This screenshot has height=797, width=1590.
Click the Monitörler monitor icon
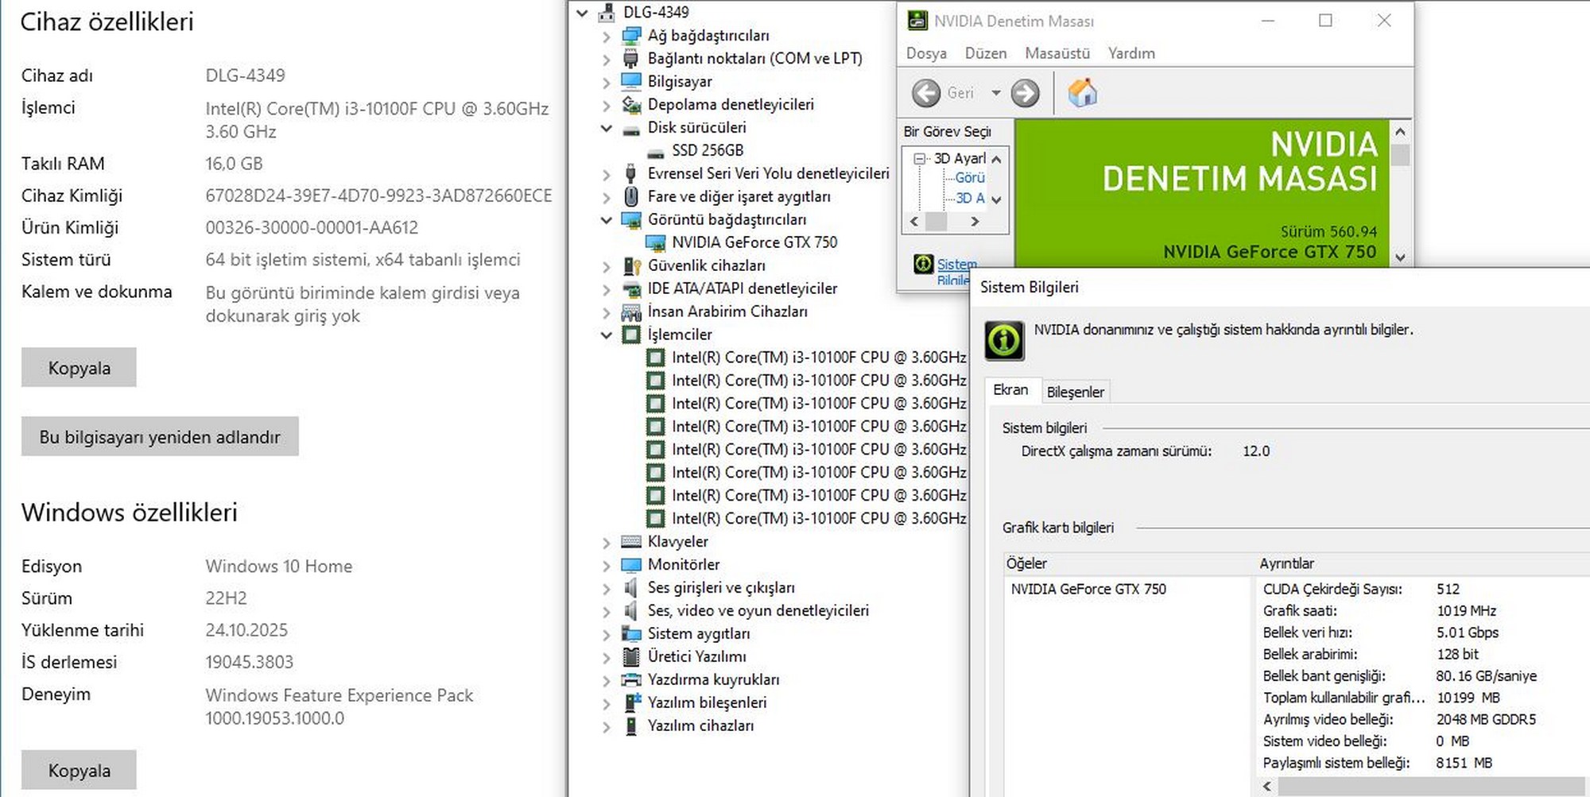pyautogui.click(x=631, y=565)
